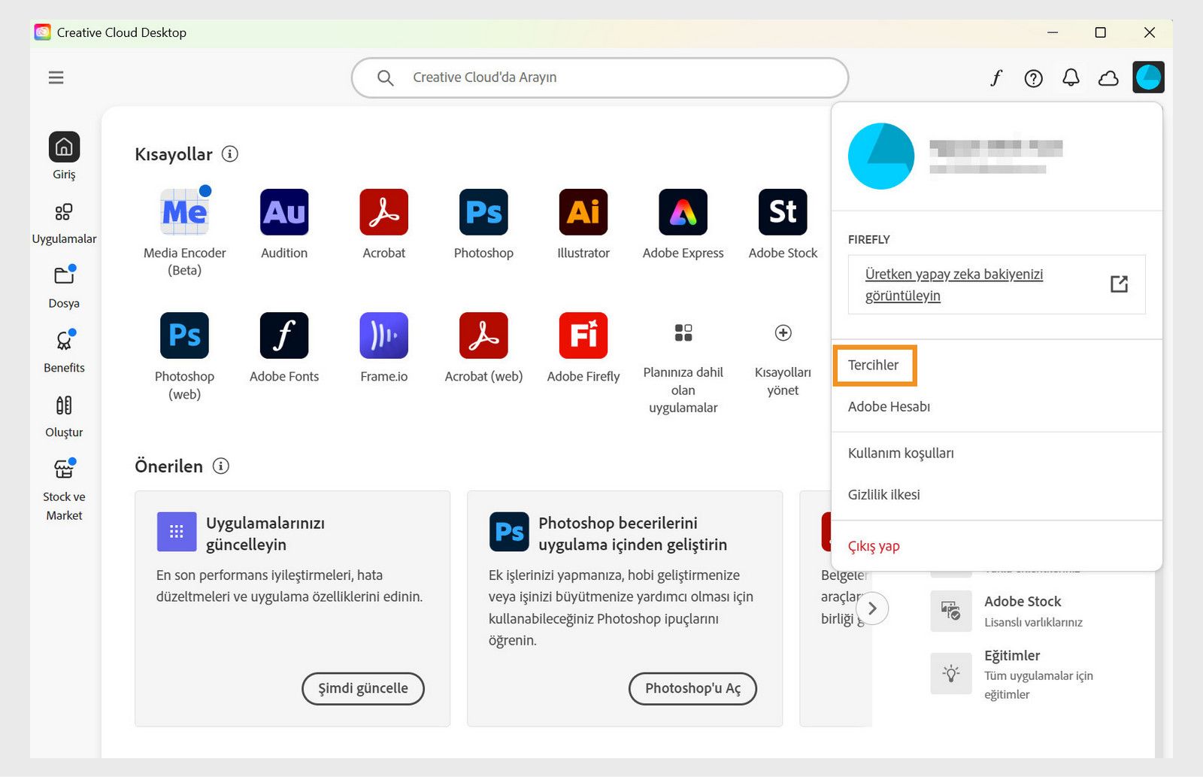Viewport: 1203px width, 777px height.
Task: Launch Illustrator shortcut icon
Action: point(583,213)
